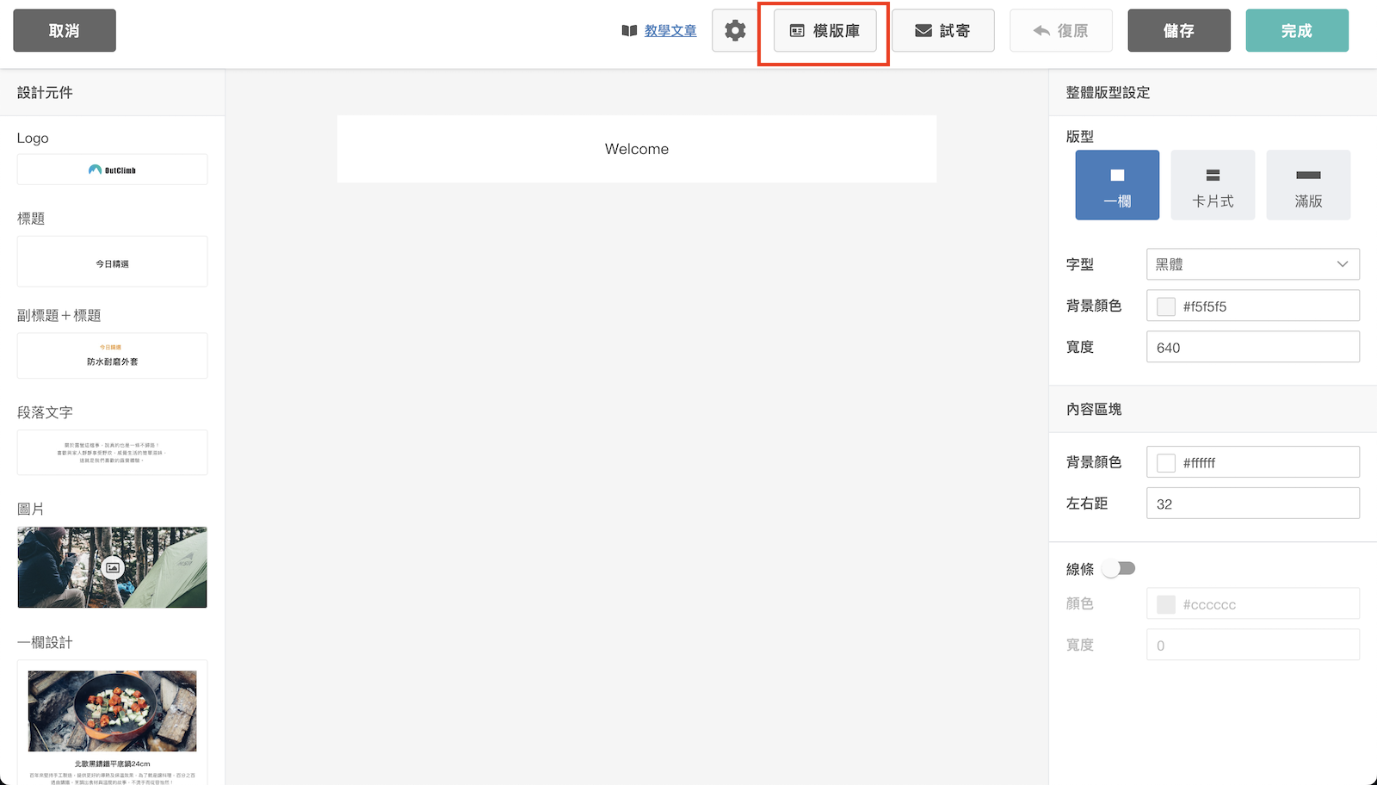
Task: Select the 一欄 layout option
Action: tap(1117, 185)
